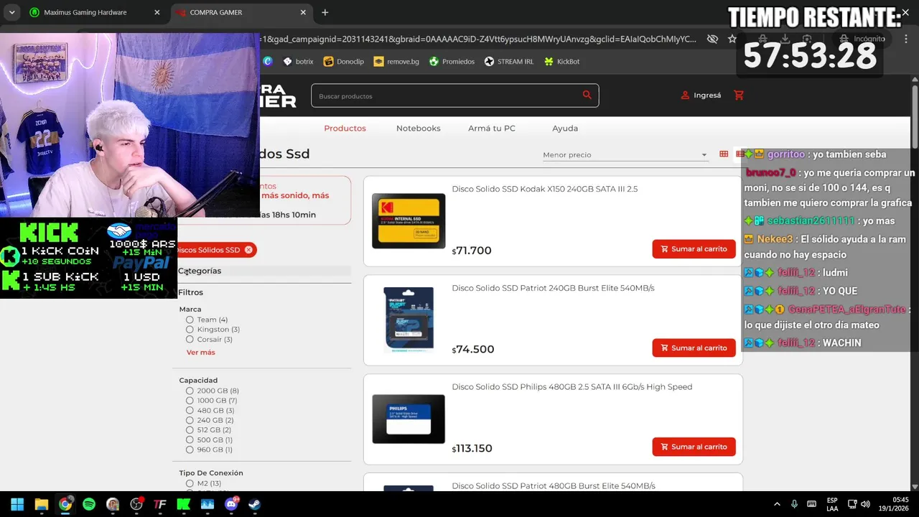Image resolution: width=919 pixels, height=517 pixels.
Task: Click the Kodak SSD product thumbnail
Action: pos(409,221)
